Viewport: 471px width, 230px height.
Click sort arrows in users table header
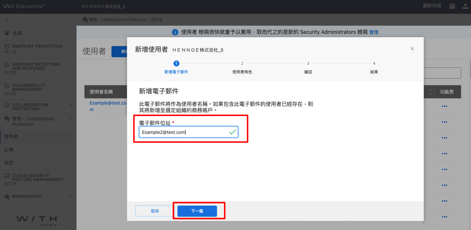coord(431,92)
